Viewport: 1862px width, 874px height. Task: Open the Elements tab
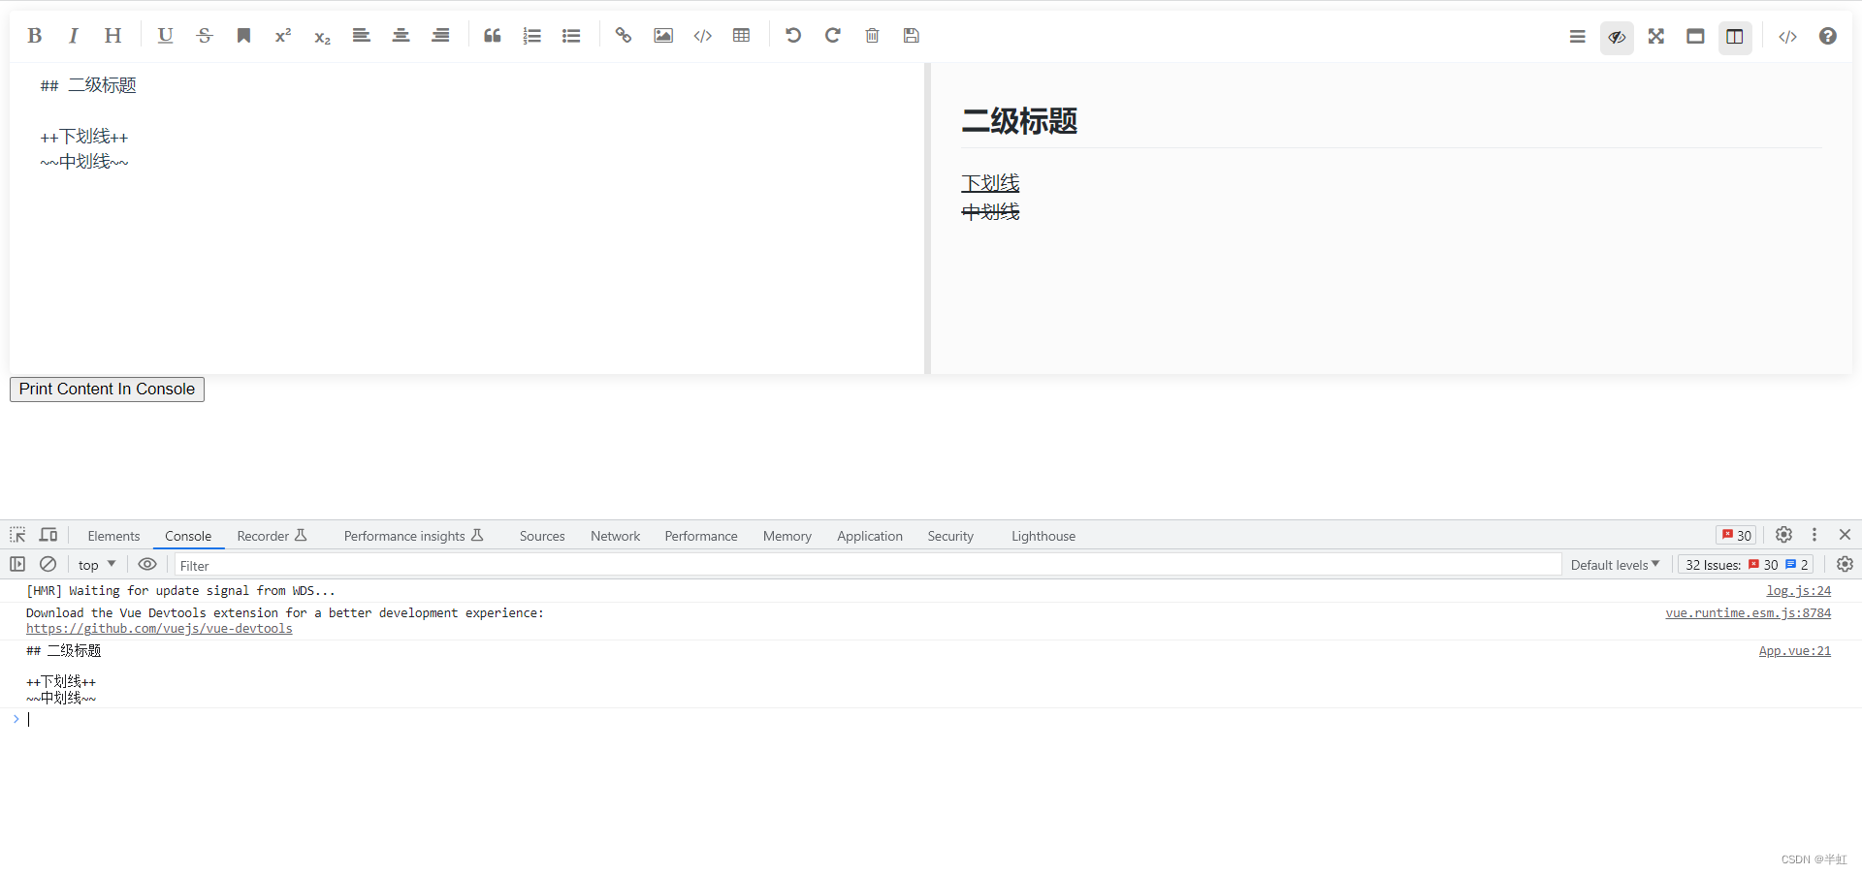113,536
